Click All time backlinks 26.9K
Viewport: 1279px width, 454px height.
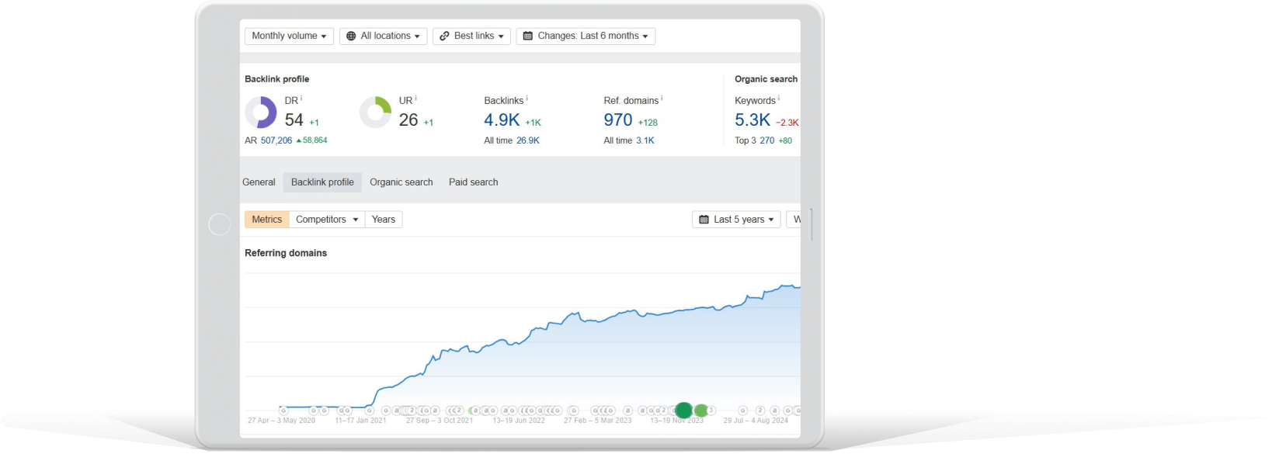click(528, 140)
